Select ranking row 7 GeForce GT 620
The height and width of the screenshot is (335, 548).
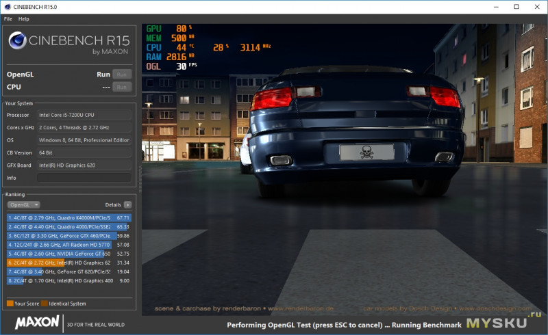point(69,272)
